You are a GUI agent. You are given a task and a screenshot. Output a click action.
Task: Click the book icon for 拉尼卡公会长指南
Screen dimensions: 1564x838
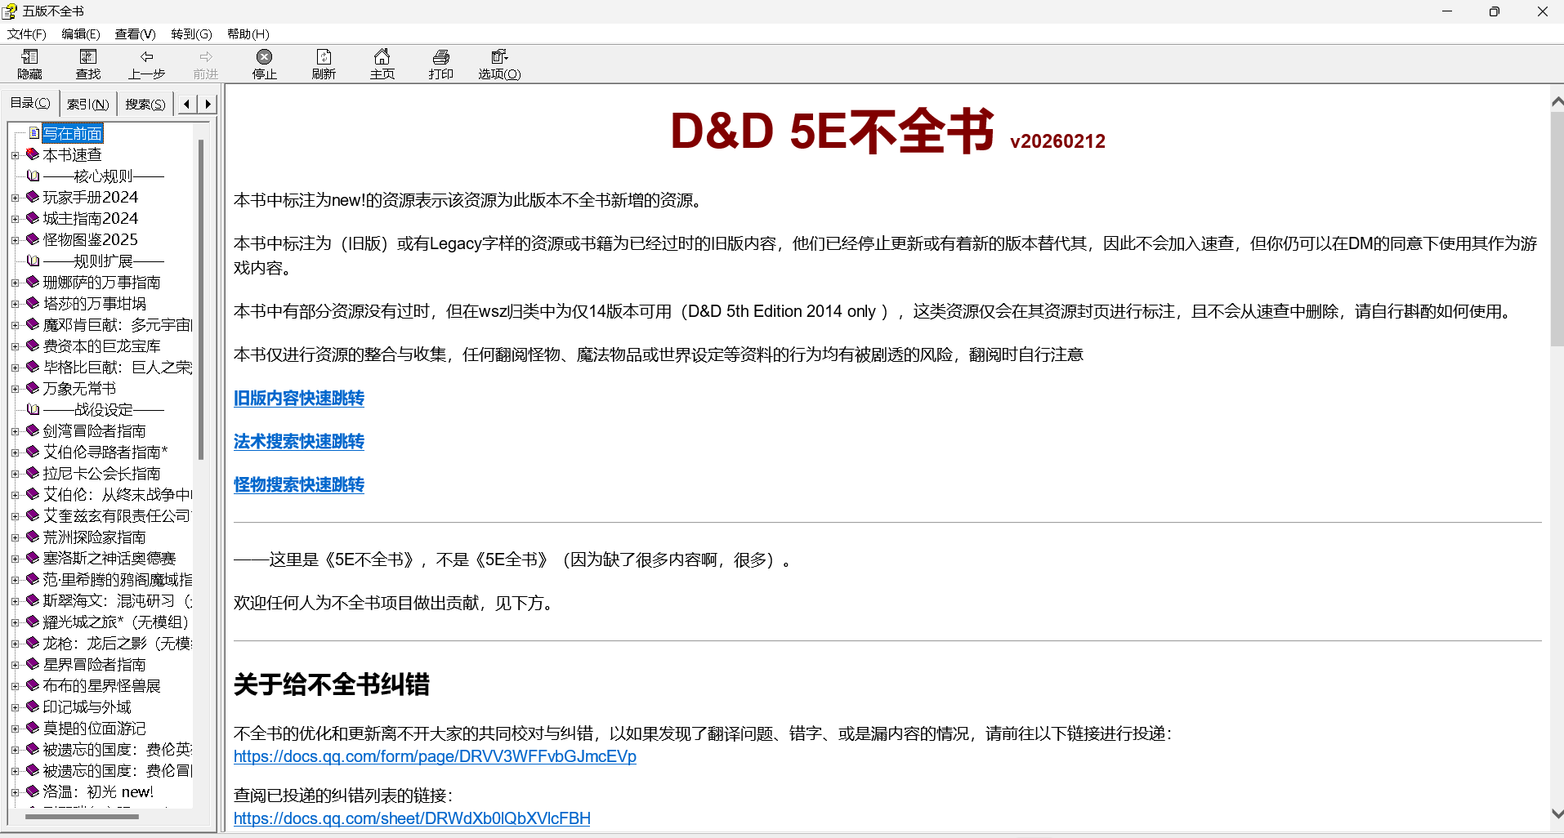(33, 473)
